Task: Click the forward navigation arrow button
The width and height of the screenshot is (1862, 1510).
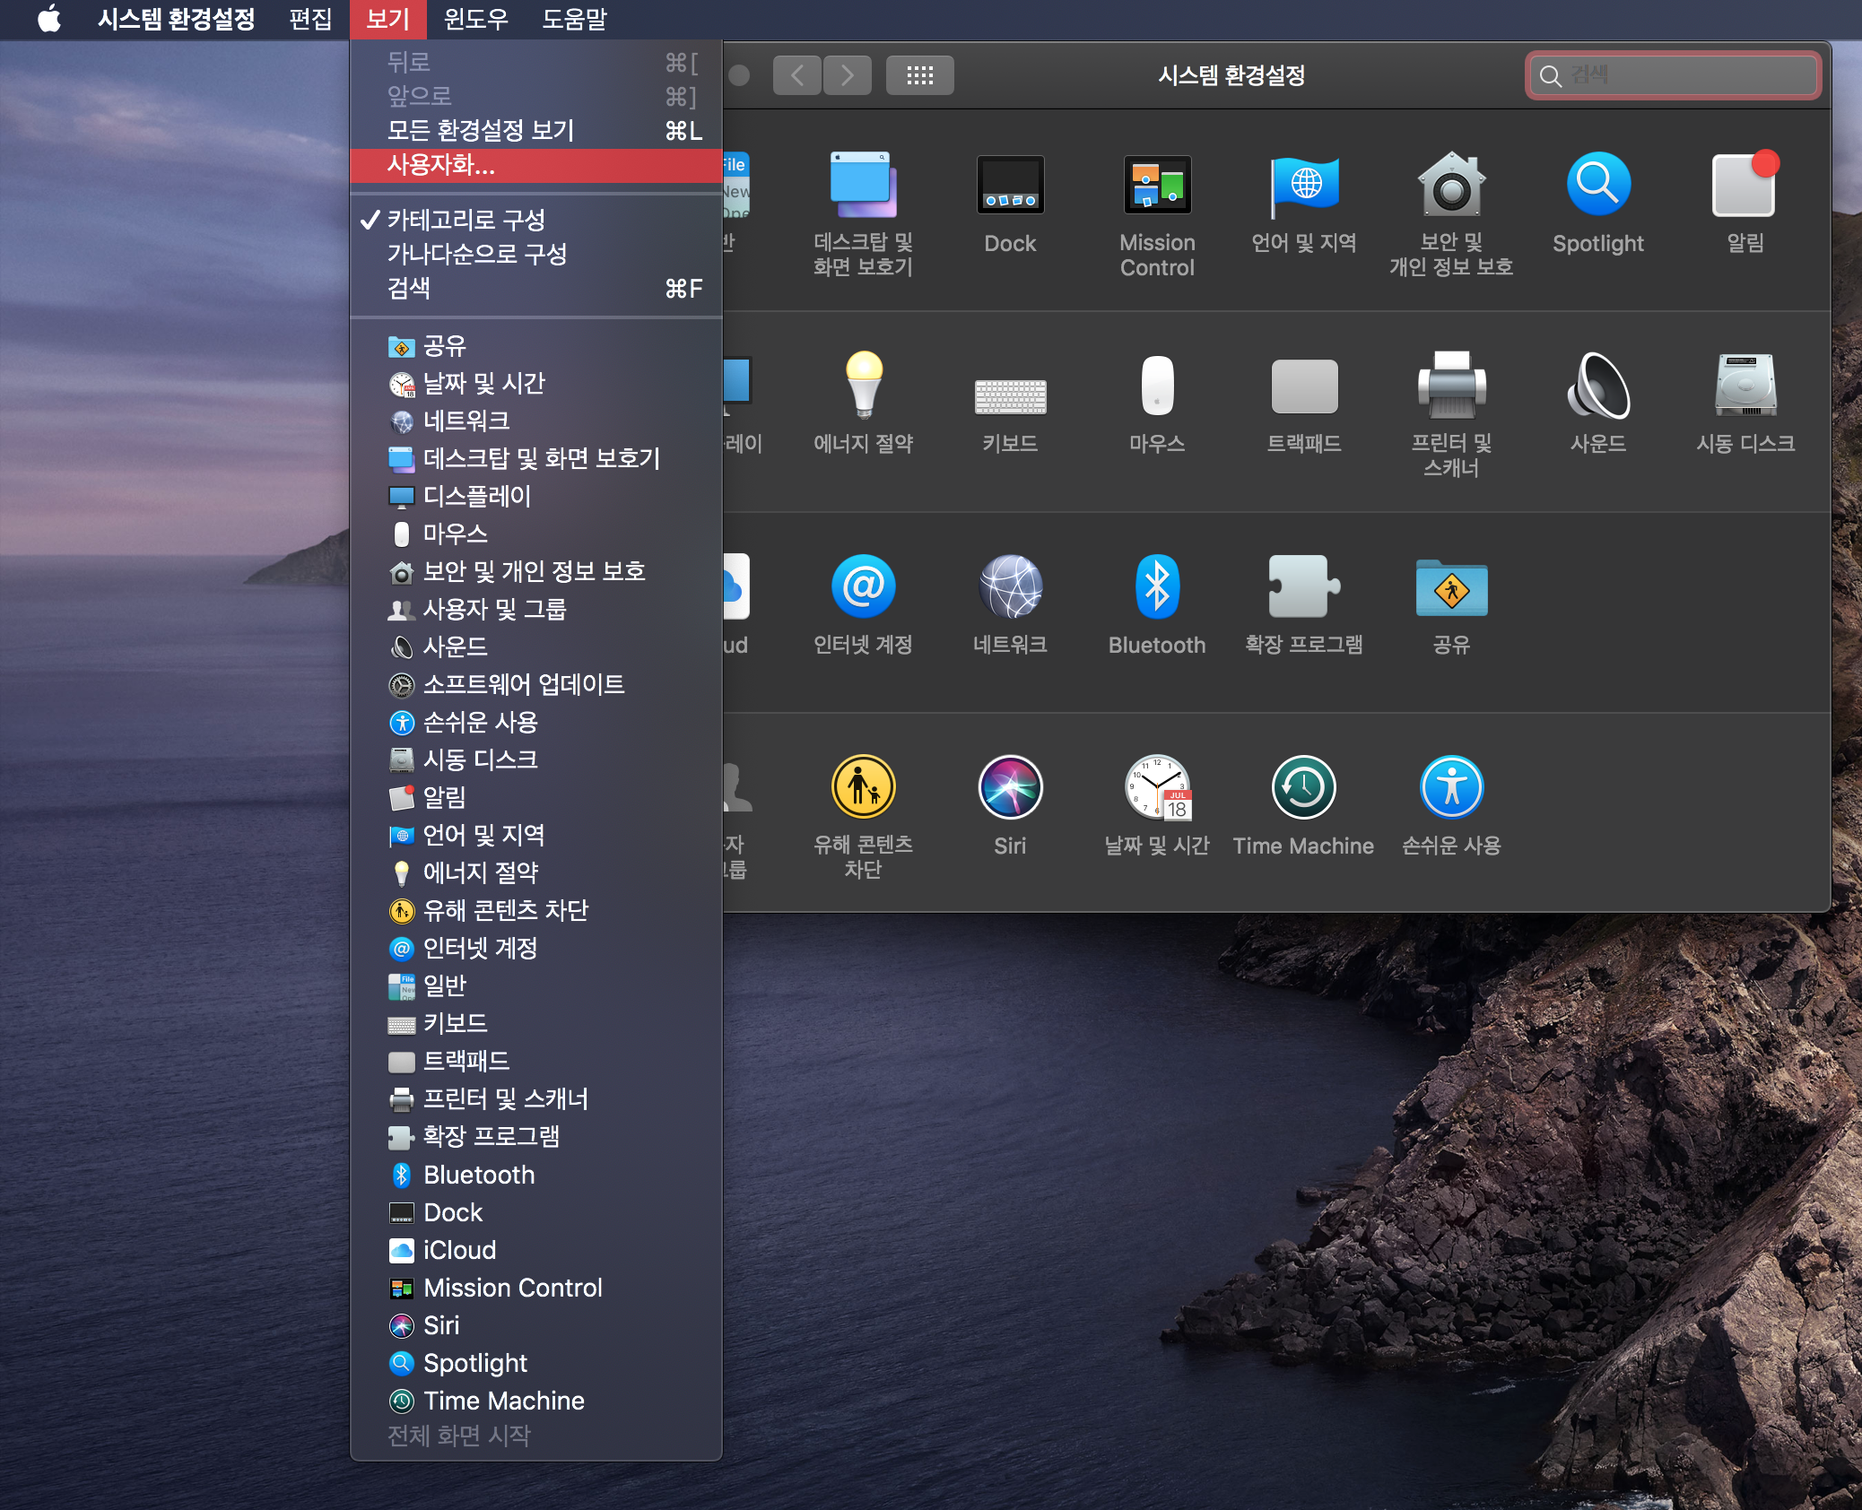Action: pyautogui.click(x=847, y=75)
